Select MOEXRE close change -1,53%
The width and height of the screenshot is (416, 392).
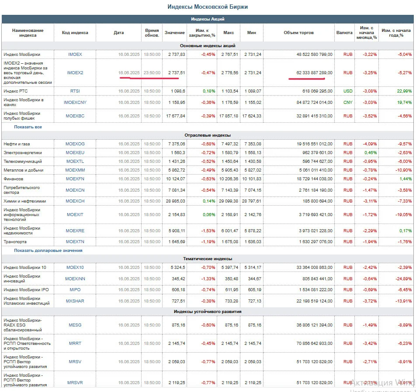(x=208, y=231)
